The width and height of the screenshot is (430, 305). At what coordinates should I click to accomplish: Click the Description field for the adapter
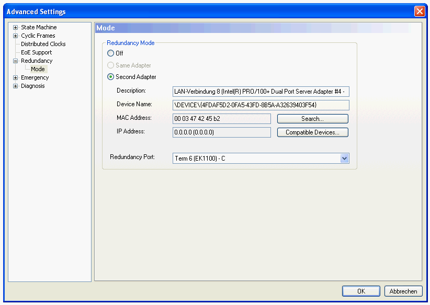pos(261,92)
